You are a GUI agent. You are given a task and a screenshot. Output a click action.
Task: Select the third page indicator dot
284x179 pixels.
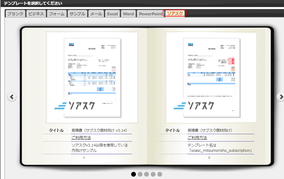coord(147,174)
